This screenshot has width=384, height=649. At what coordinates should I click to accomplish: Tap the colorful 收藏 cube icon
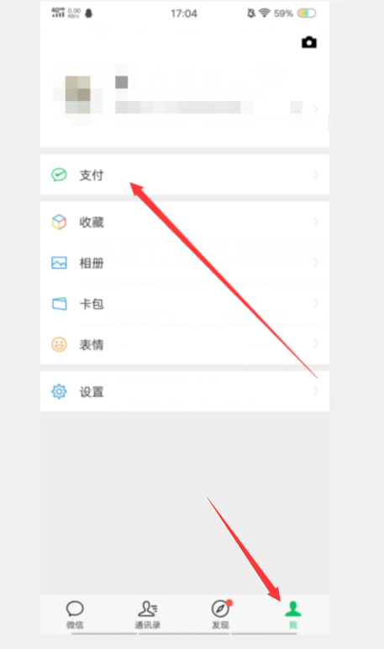pyautogui.click(x=59, y=222)
